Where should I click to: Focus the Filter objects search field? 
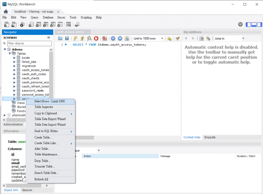tap(30, 43)
